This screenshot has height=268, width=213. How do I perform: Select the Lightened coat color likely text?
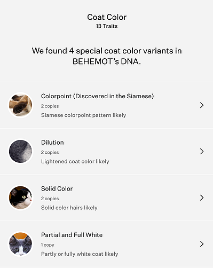click(x=75, y=161)
